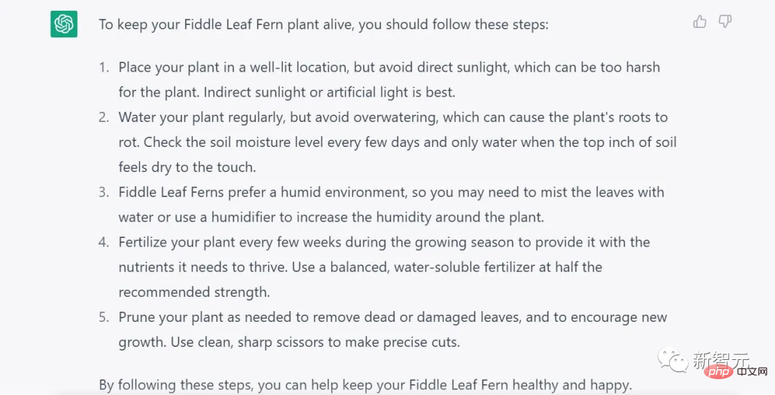Viewport: 775px width, 395px height.
Task: Click list number 3 marker
Action: click(104, 192)
